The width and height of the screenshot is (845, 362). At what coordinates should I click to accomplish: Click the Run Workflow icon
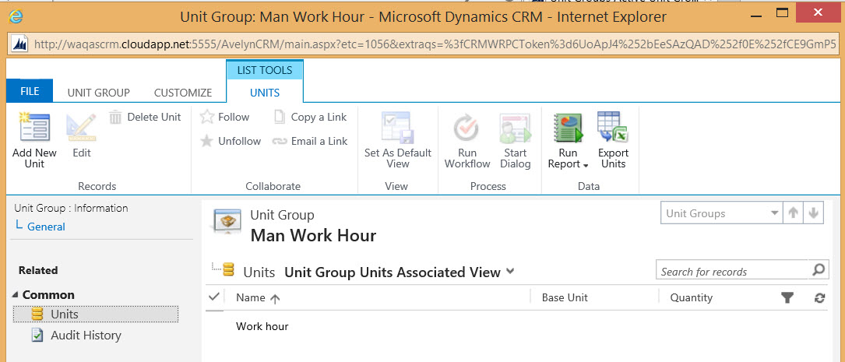[467, 127]
